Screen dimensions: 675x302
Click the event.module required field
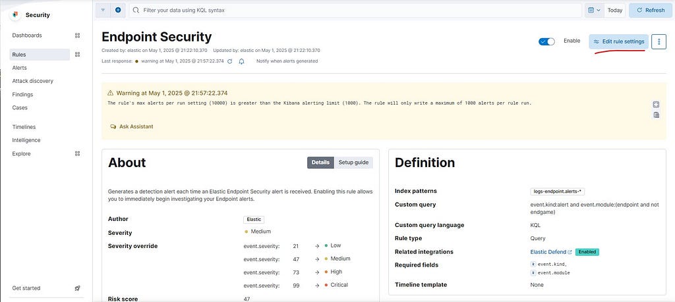550,273
